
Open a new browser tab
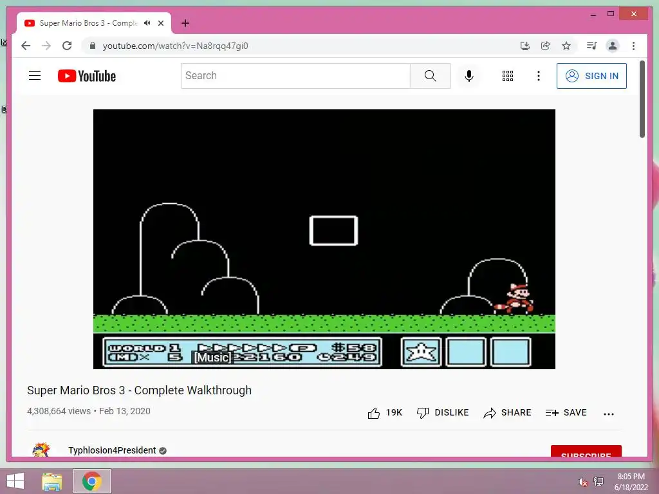click(x=185, y=23)
